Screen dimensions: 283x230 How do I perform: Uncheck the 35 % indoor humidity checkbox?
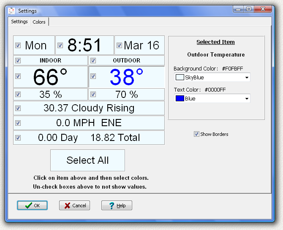18,95
